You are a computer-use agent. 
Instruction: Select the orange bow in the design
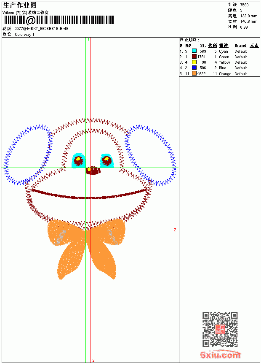tap(87, 249)
